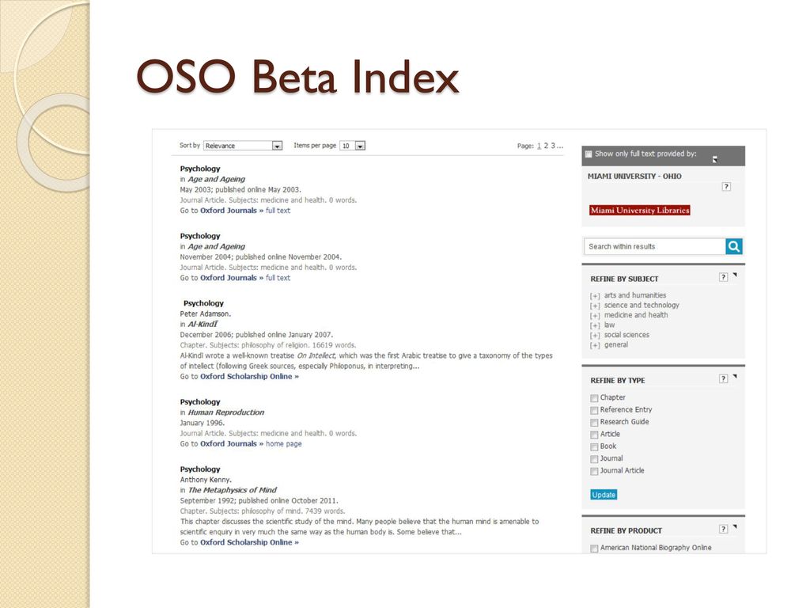Expand the arts and humanities subject
810x608 pixels.
coord(595,296)
